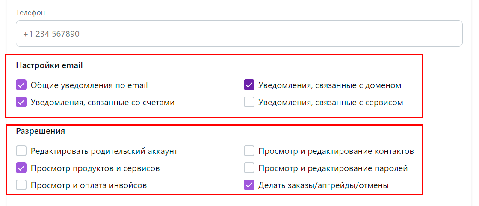Click the label text Редактировать родительский аккаунт

coord(104,151)
